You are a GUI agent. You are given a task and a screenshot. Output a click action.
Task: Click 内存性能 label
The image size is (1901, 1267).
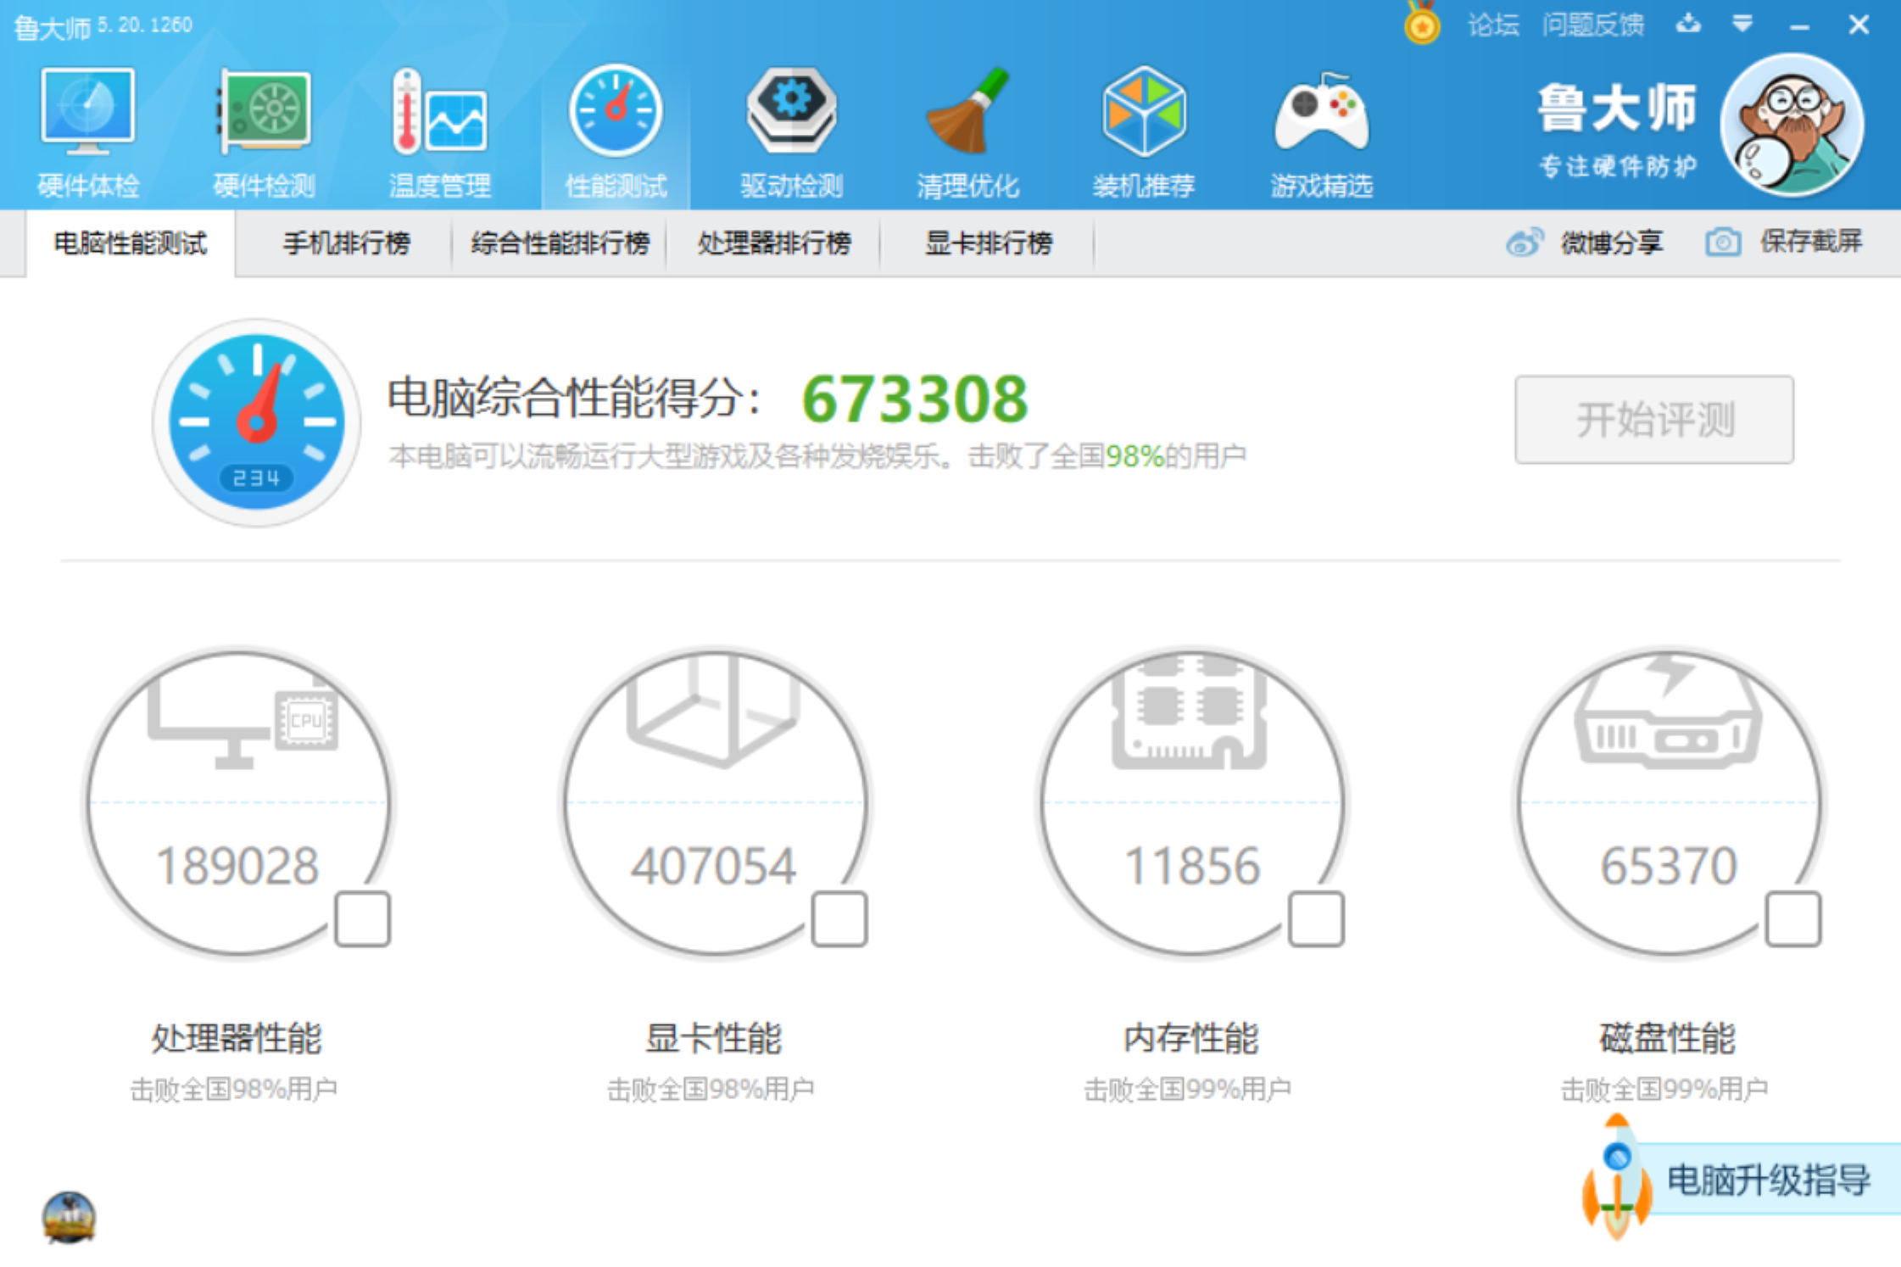(x=1190, y=1038)
